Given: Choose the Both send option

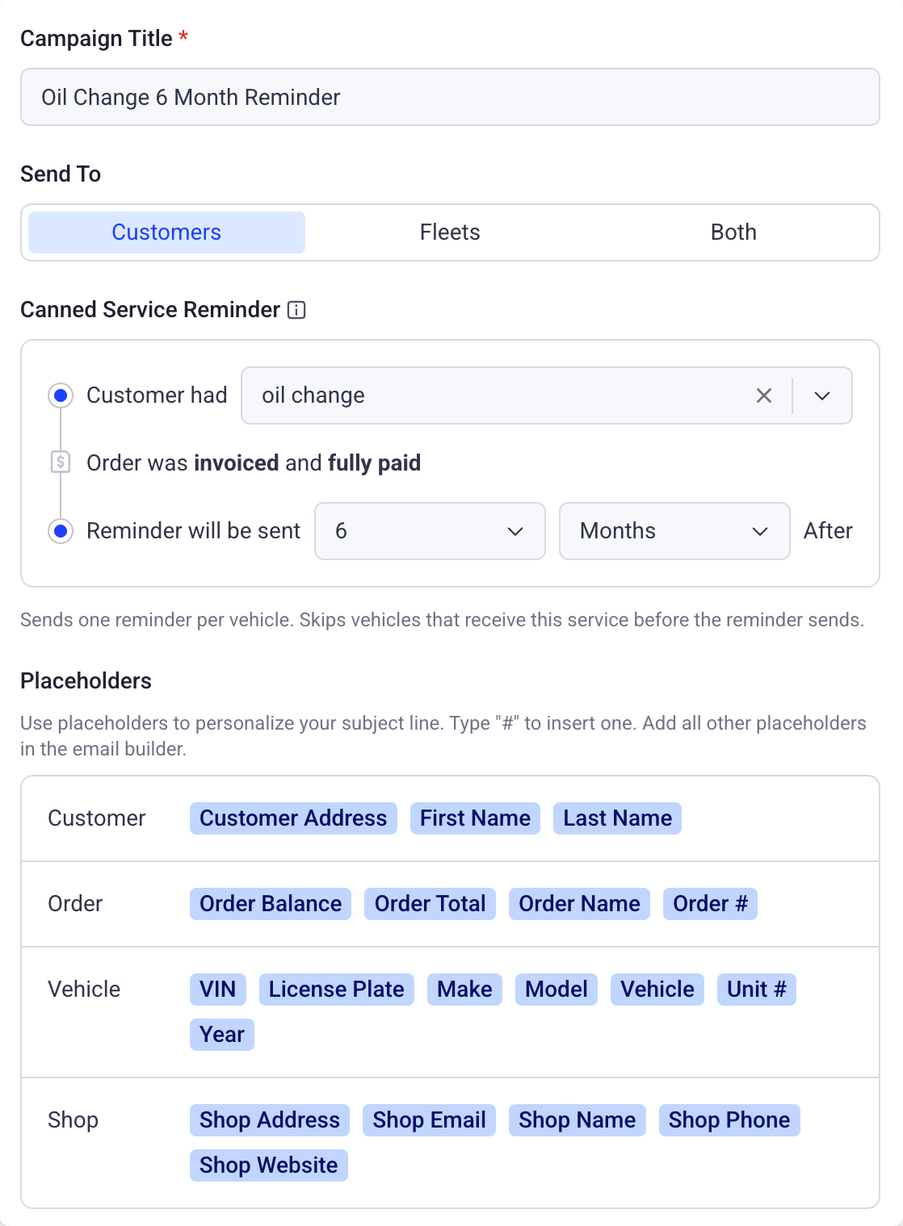Looking at the screenshot, I should 733,232.
